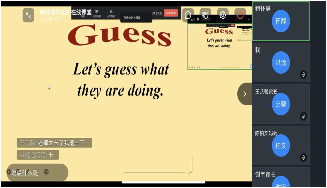Click the three-dot more icon near chat input
The height and width of the screenshot is (188, 327).
(46, 172)
